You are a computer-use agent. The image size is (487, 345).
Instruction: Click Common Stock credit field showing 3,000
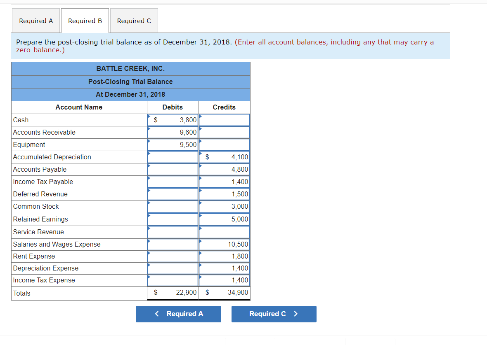224,207
